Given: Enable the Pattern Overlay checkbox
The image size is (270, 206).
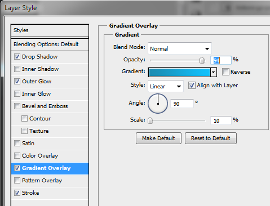Looking at the screenshot, I should pyautogui.click(x=17, y=180).
